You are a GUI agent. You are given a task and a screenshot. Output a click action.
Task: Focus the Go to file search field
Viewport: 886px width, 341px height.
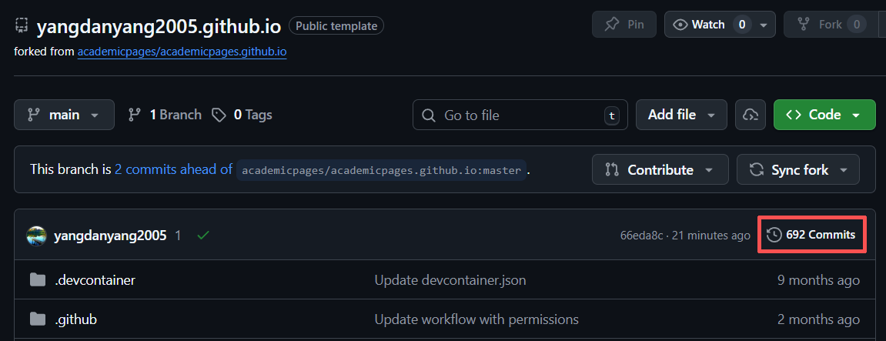click(520, 115)
